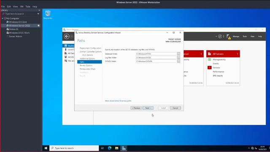Click the Windows 10 Client VM icon

(x=8, y=22)
